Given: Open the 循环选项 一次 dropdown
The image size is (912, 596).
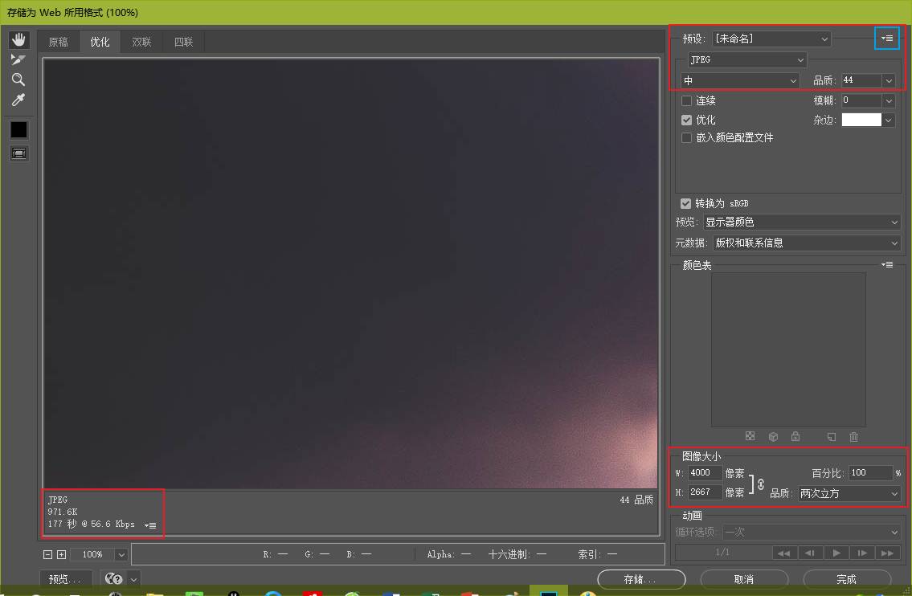Looking at the screenshot, I should coord(812,532).
